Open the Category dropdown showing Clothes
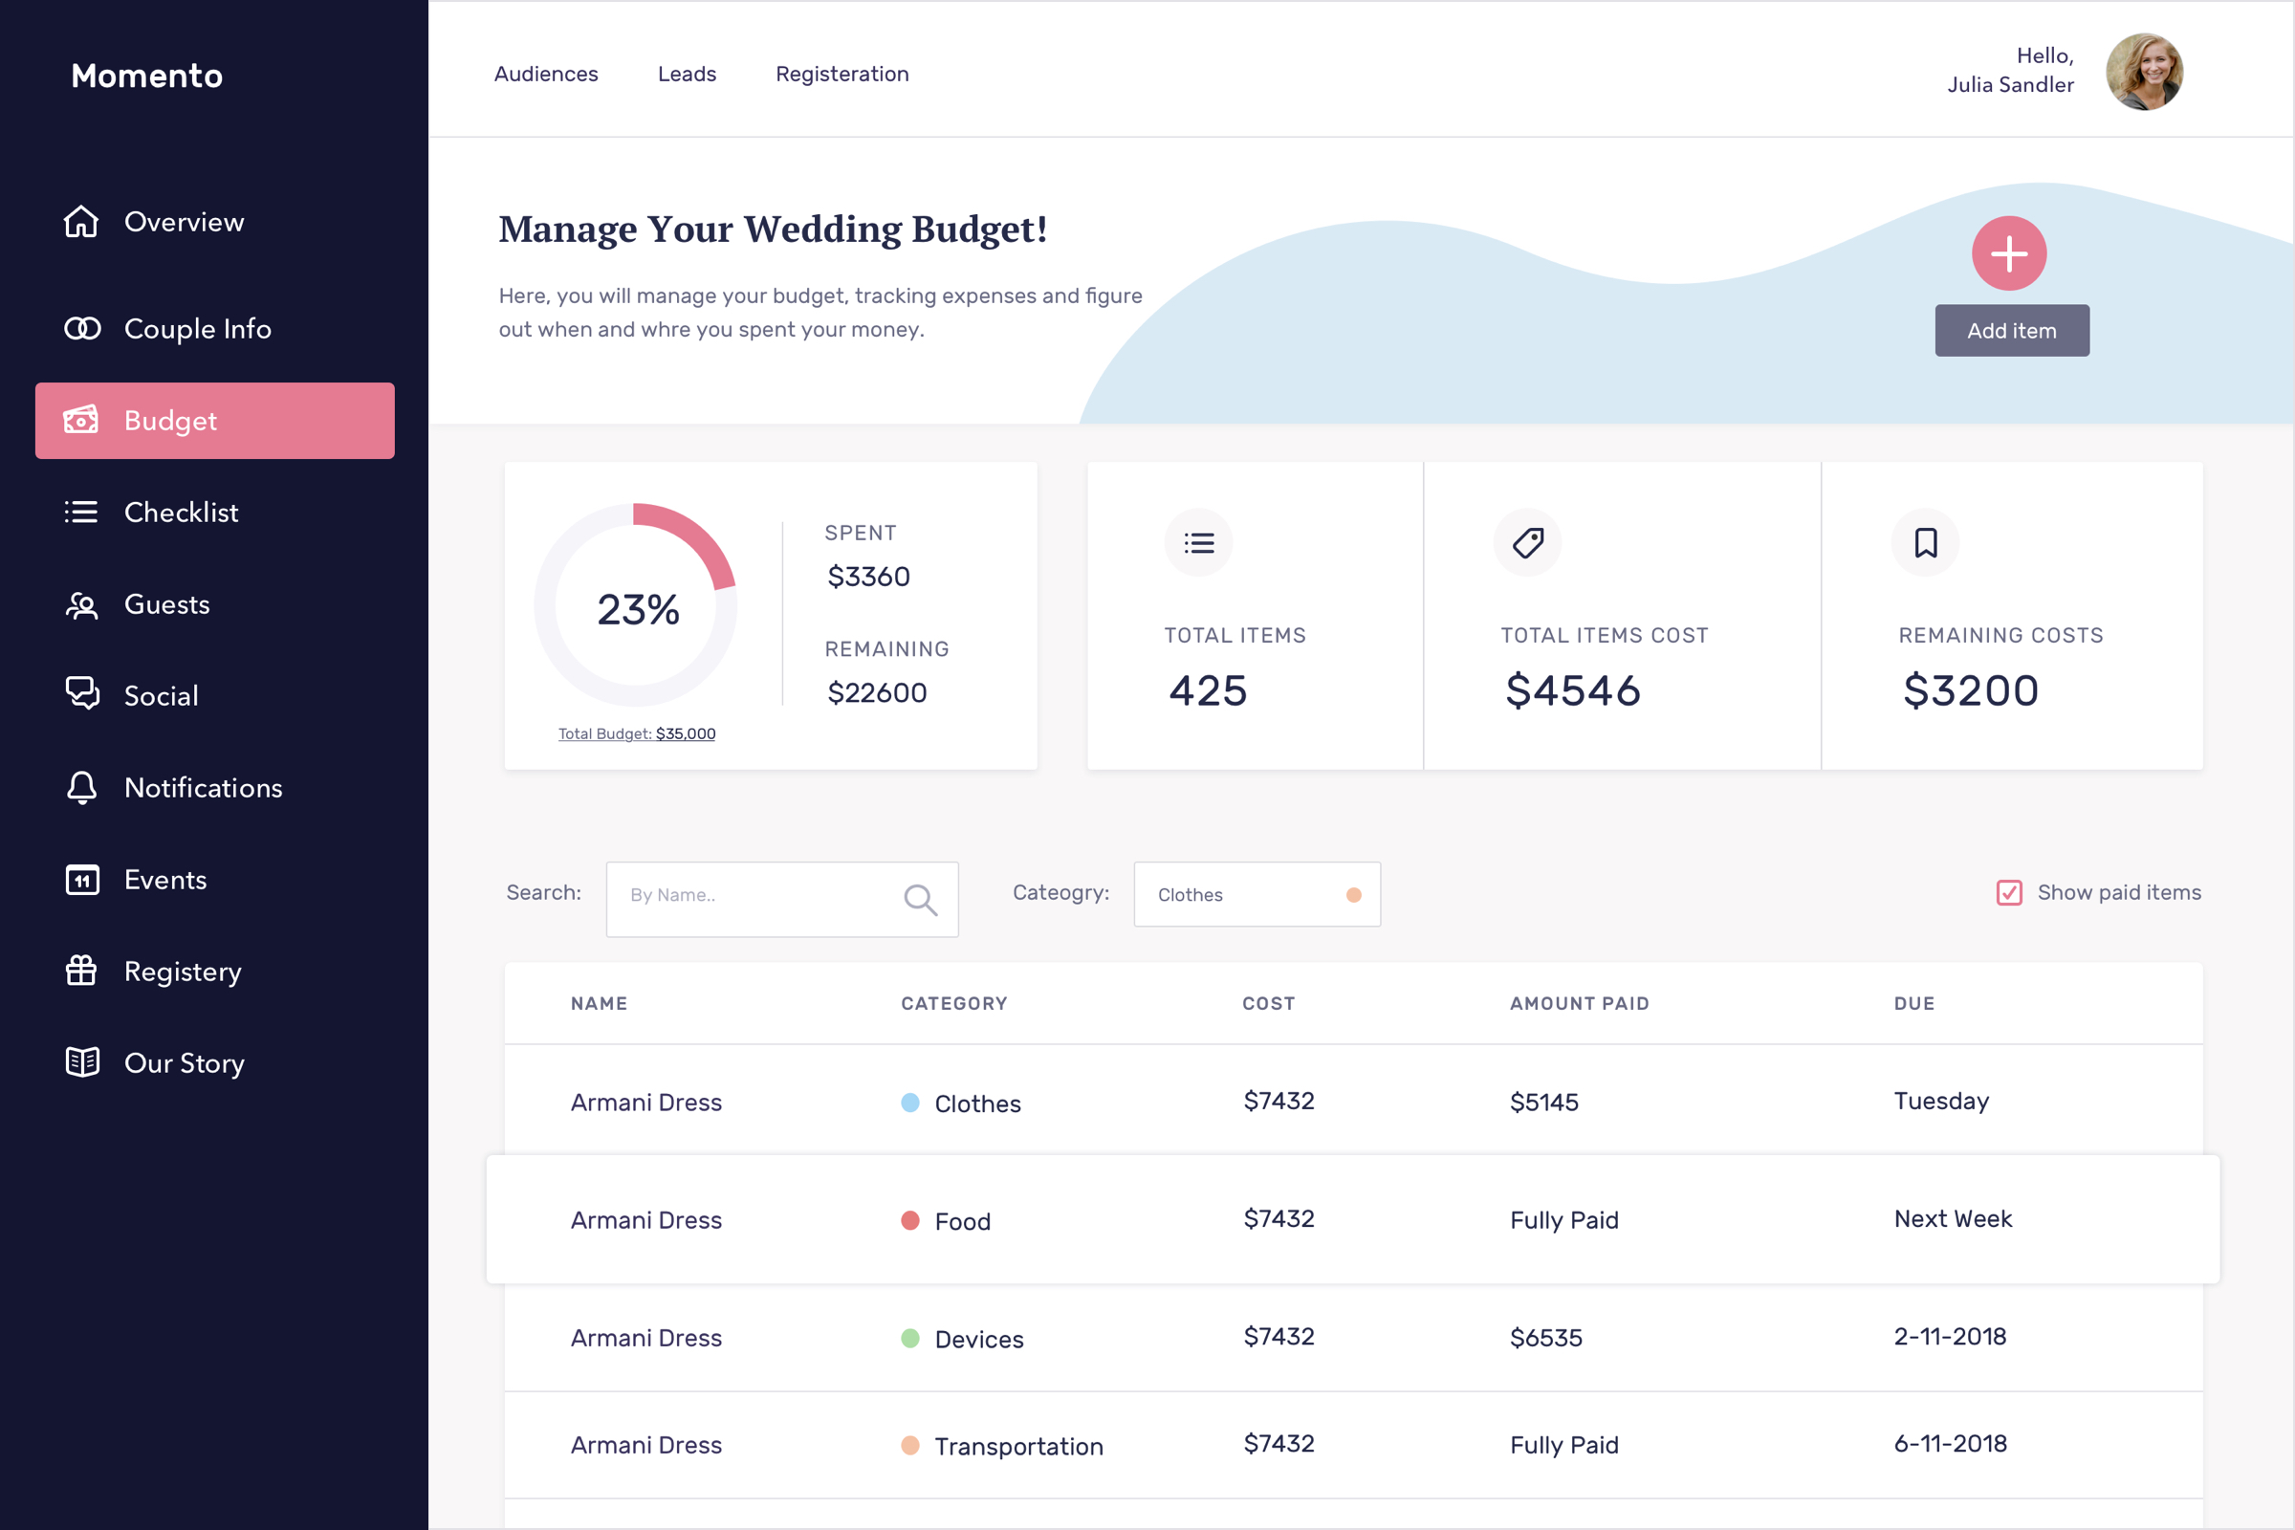The width and height of the screenshot is (2295, 1530). [x=1256, y=895]
